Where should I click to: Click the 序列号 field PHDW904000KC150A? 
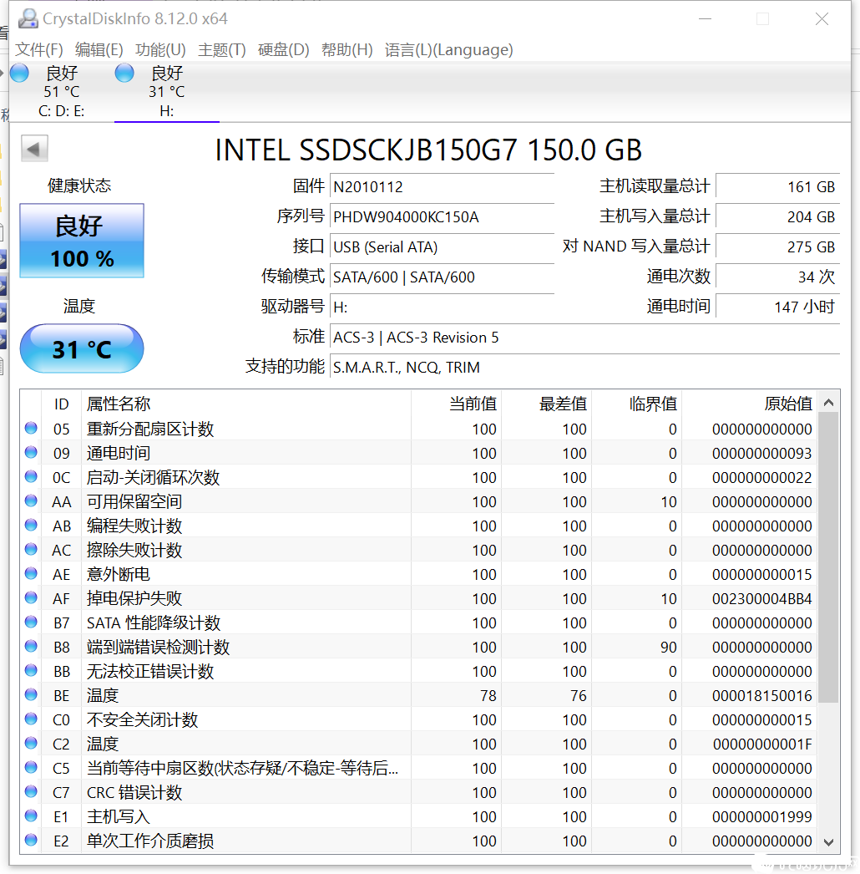443,216
